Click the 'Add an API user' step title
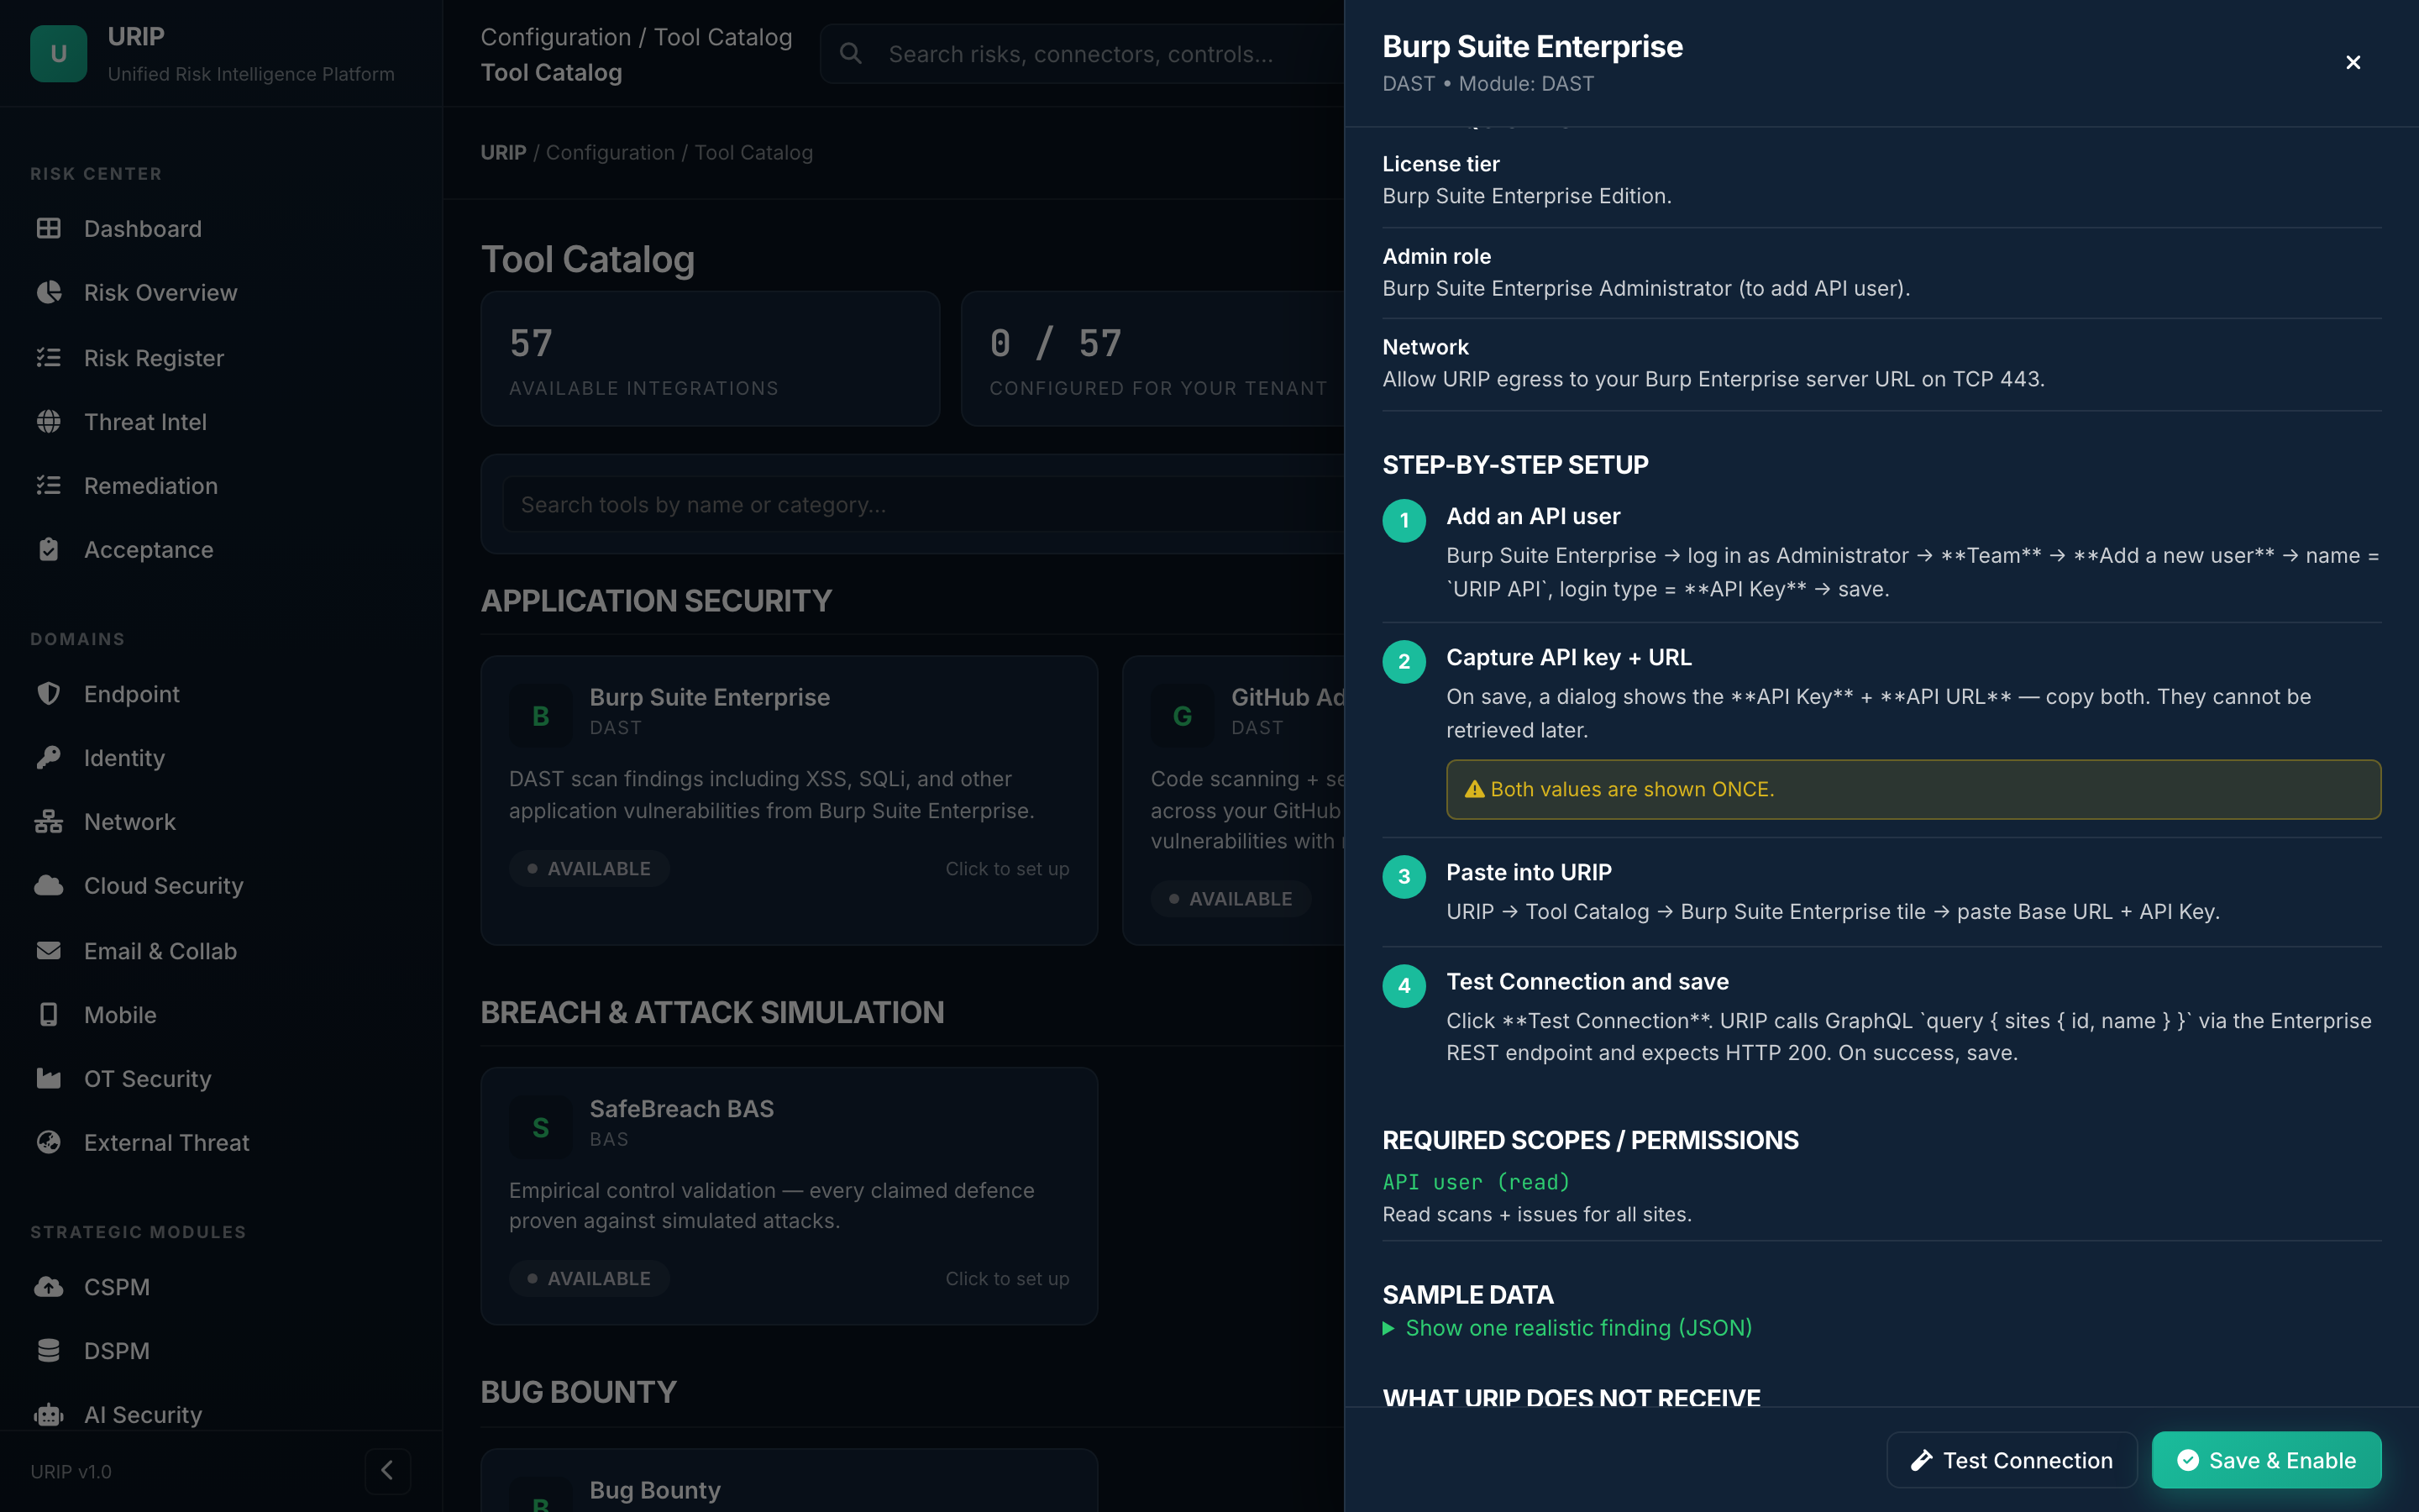Viewport: 2419px width, 1512px height. tap(1534, 516)
